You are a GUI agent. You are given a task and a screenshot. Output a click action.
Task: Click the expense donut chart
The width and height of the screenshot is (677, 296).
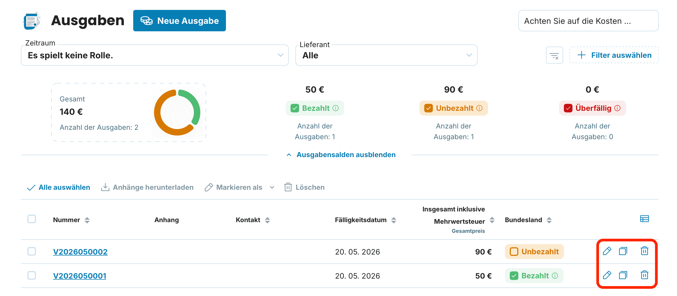[x=177, y=112]
